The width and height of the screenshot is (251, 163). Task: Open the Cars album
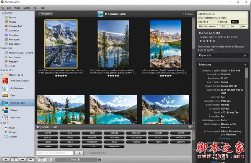pos(17,95)
